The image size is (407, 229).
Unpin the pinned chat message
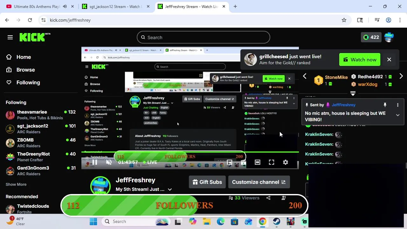pos(385,105)
